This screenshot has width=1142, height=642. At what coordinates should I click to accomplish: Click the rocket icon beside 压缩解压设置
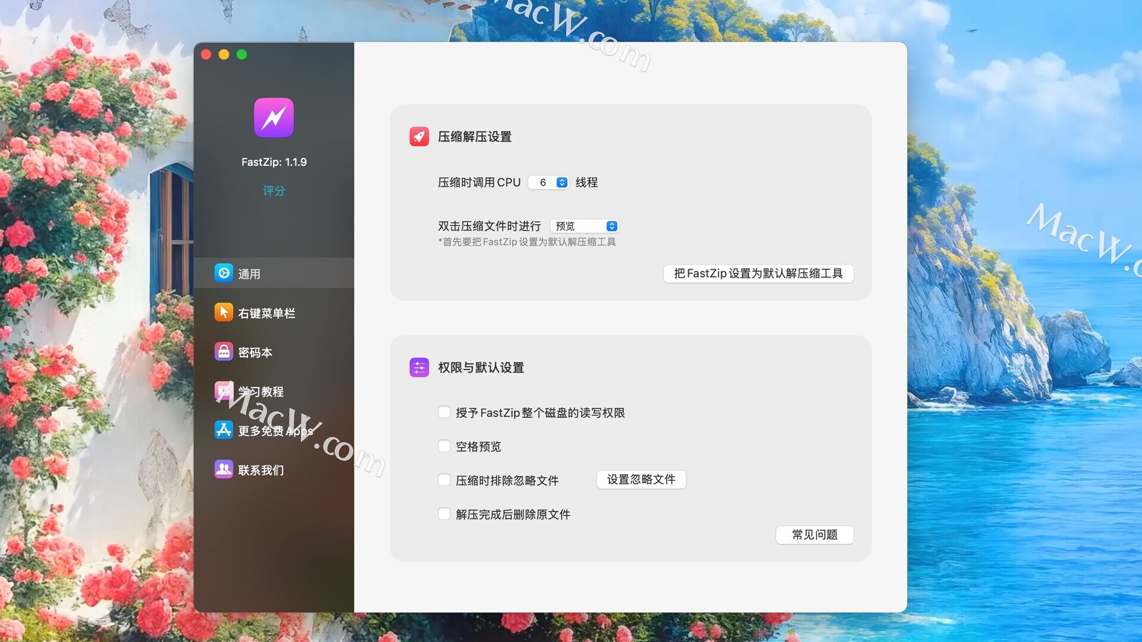[419, 136]
